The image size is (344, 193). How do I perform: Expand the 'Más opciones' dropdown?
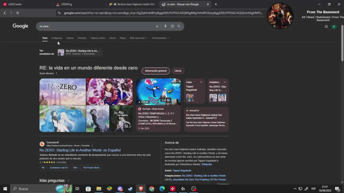(x=138, y=38)
